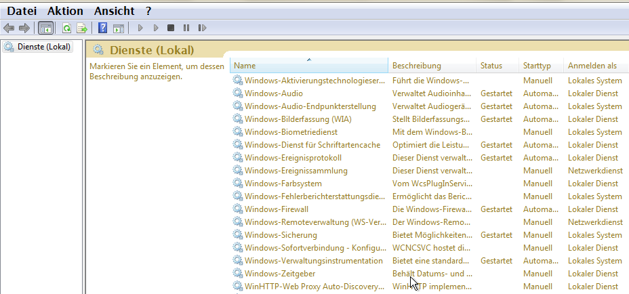Viewport: 629px width, 294px height.
Task: Click gear icon of Windows-Bilderfassung (WIA) row
Action: click(238, 119)
